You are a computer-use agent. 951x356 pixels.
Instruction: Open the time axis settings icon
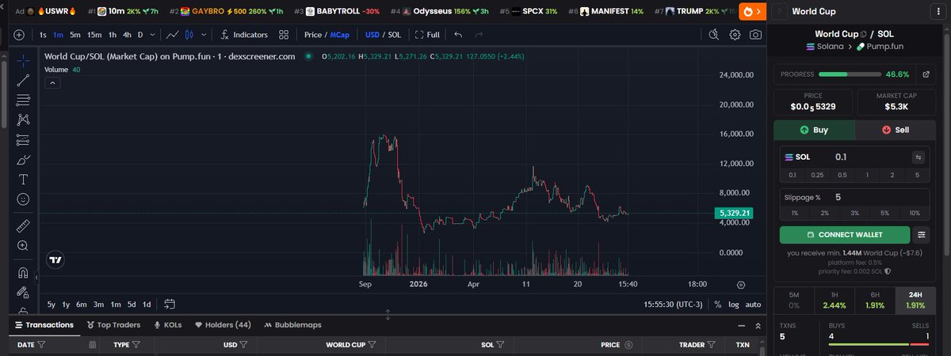(x=741, y=284)
